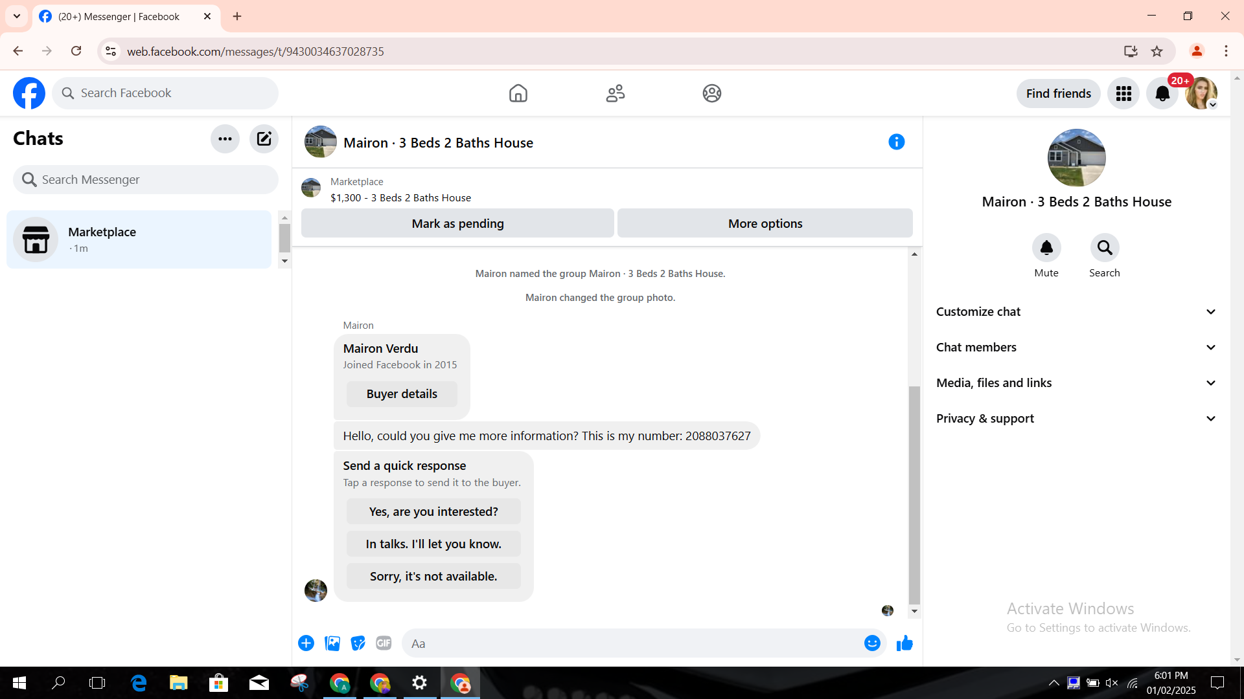Screen dimensions: 1244x699
Task: Open the sticker chooser icon
Action: pyautogui.click(x=358, y=643)
